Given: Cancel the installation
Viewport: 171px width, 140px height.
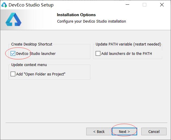Looking at the screenshot, I should click(x=154, y=131).
